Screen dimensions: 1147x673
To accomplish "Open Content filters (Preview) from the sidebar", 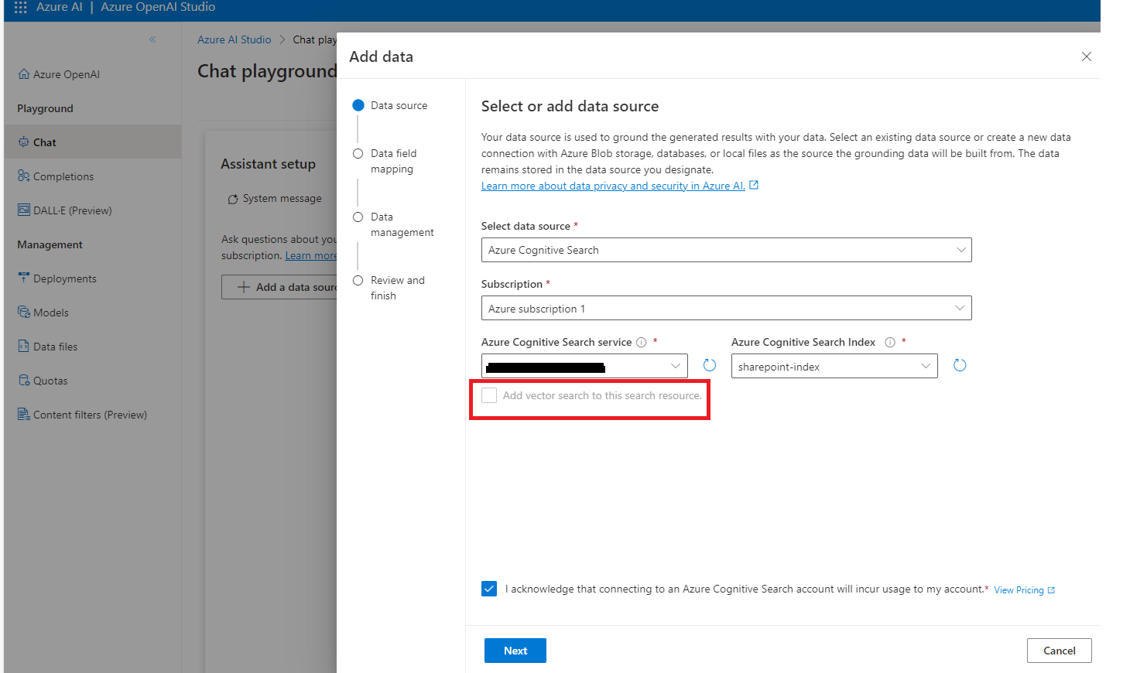I will coord(22,414).
